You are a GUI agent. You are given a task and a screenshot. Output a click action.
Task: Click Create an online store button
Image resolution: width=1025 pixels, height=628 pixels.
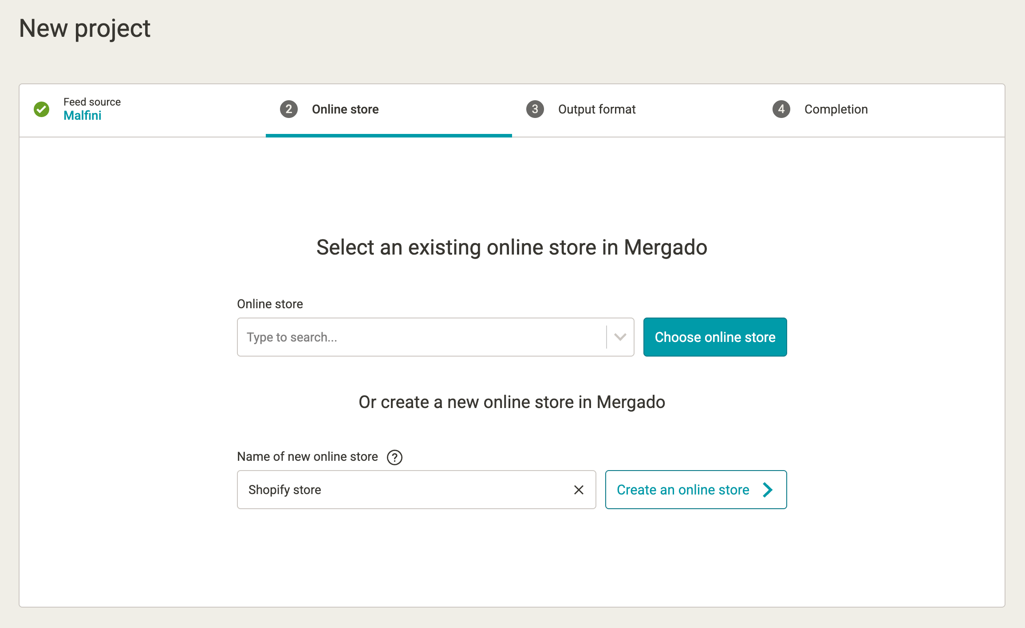(x=696, y=490)
